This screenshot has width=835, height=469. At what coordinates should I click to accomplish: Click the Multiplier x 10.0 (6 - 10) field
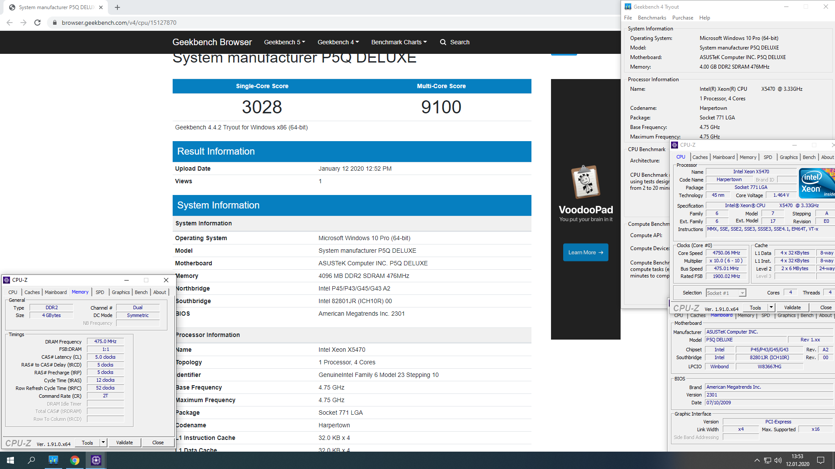pyautogui.click(x=726, y=261)
